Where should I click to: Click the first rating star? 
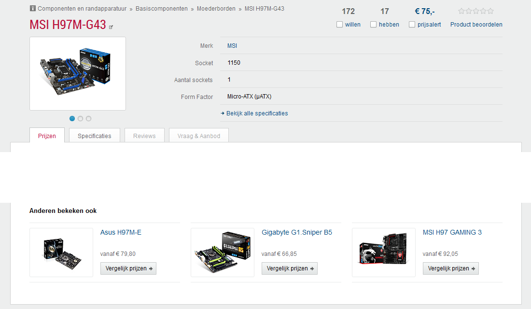tap(461, 11)
